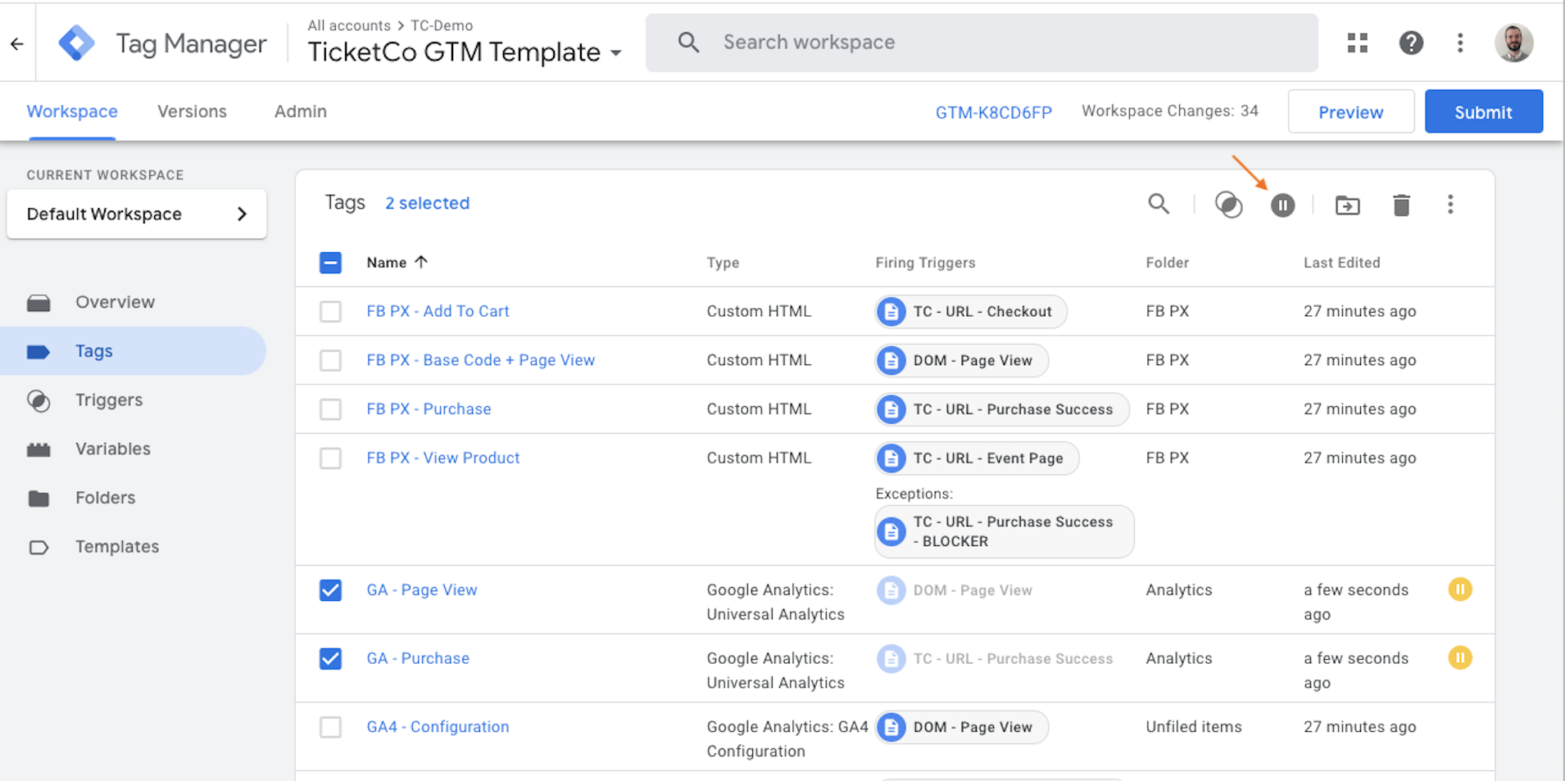Screen dimensions: 1565x781
Task: Check the GA4 - Configuration checkbox
Action: (330, 728)
